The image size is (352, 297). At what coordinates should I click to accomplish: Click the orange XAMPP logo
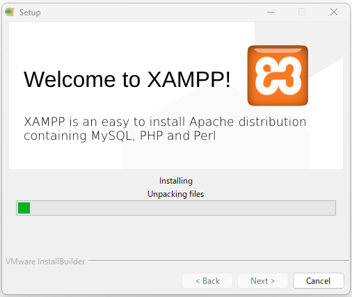[278, 75]
